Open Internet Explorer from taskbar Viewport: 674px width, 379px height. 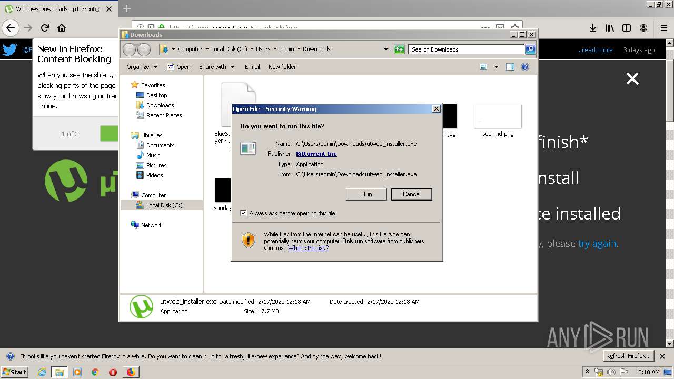[42, 372]
